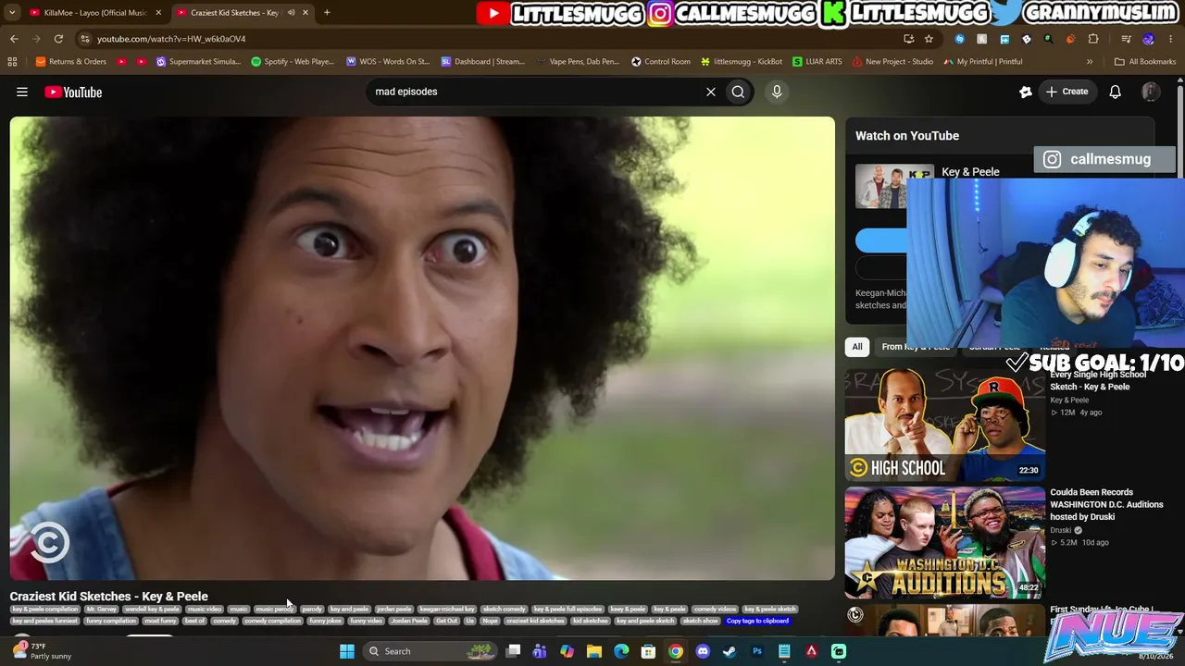Click the browser back arrow

click(14, 39)
